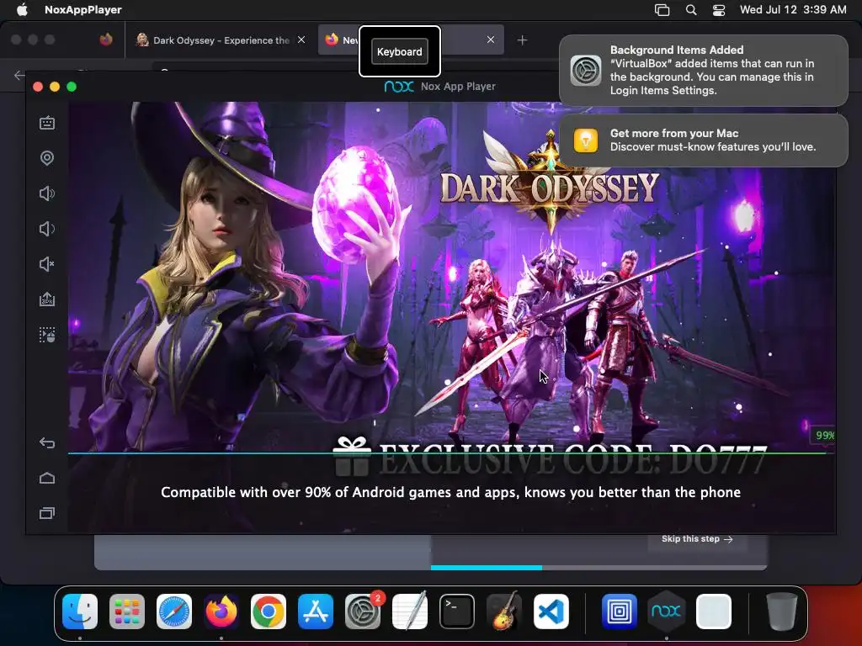Open recent apps icon in Nox sidebar
The width and height of the screenshot is (862, 646).
click(47, 513)
